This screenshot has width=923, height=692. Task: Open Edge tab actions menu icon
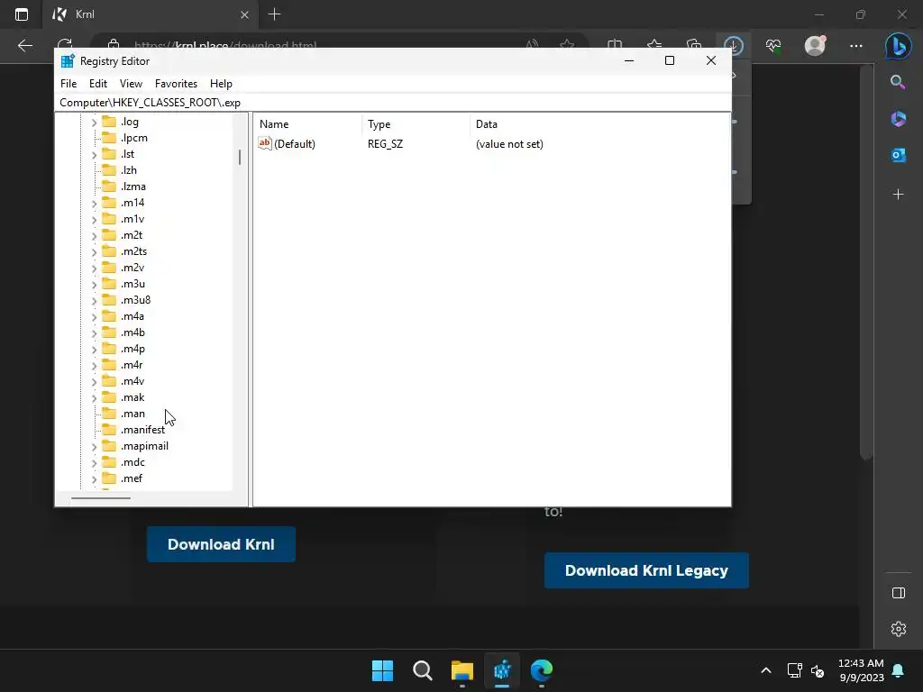click(22, 14)
